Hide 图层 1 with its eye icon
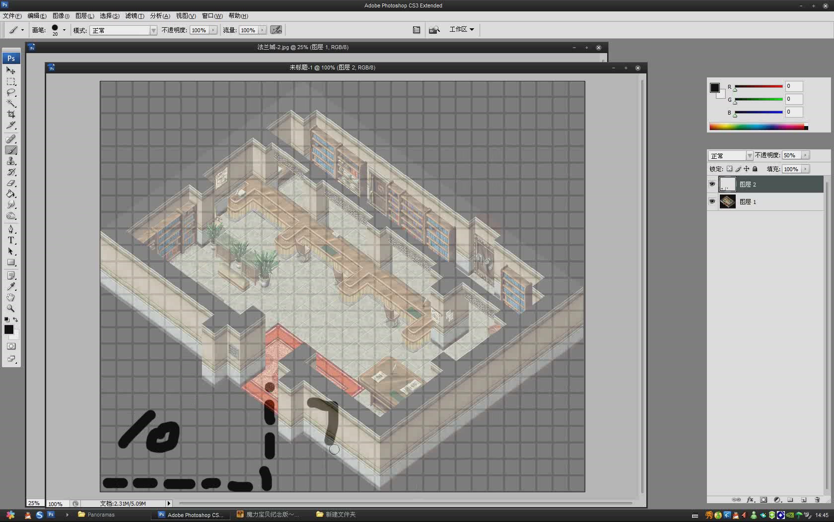 coord(712,201)
